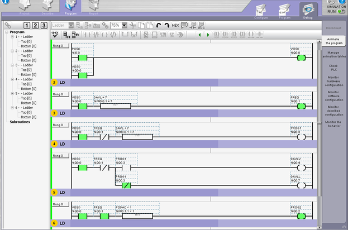Screen dimensions: 348x230
Task: Collapse the 6 - Ladder tree node
Action: tap(12, 108)
